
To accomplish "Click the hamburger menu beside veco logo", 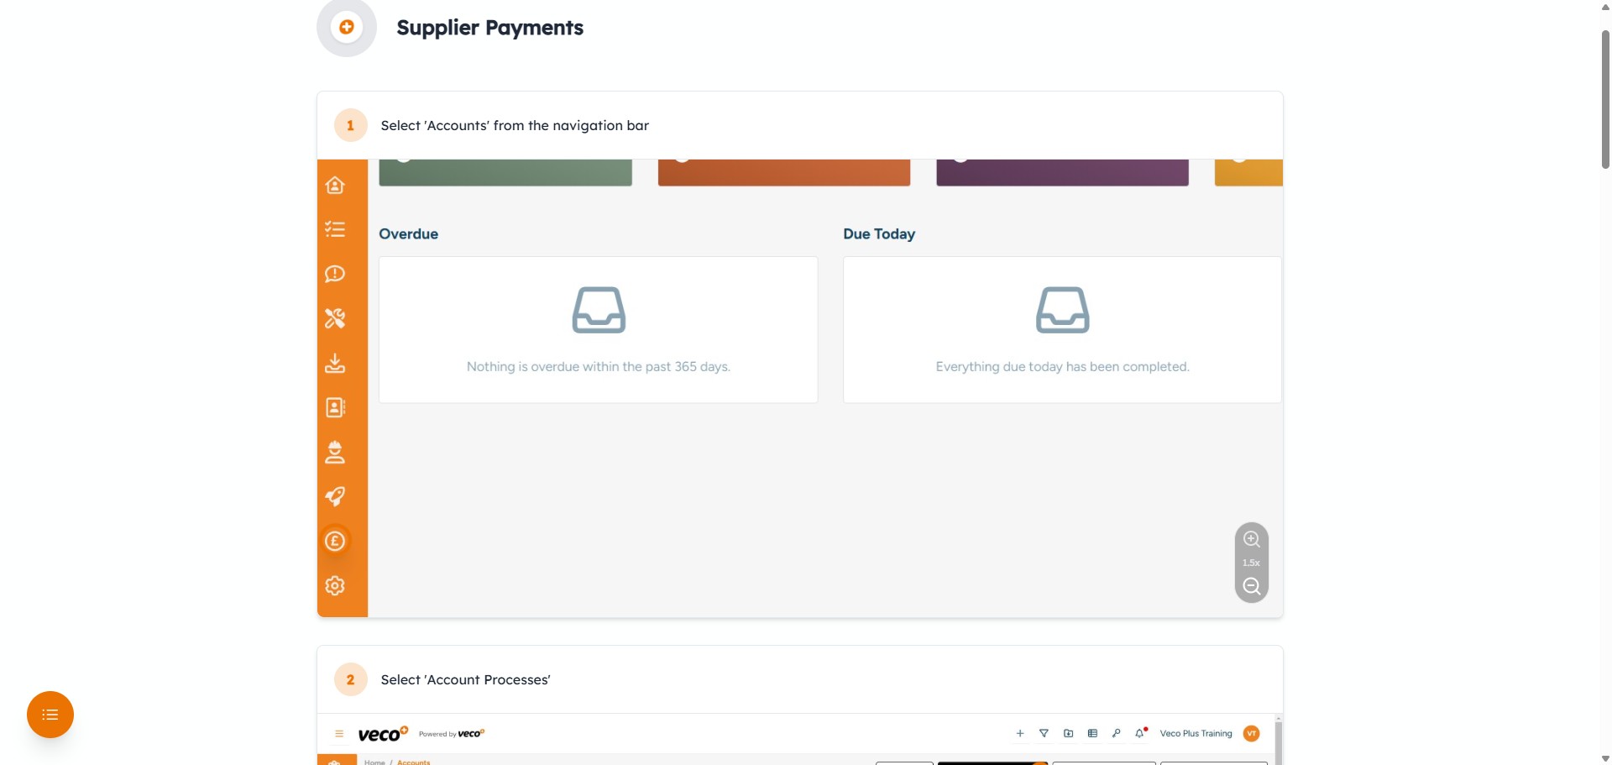I will [339, 734].
